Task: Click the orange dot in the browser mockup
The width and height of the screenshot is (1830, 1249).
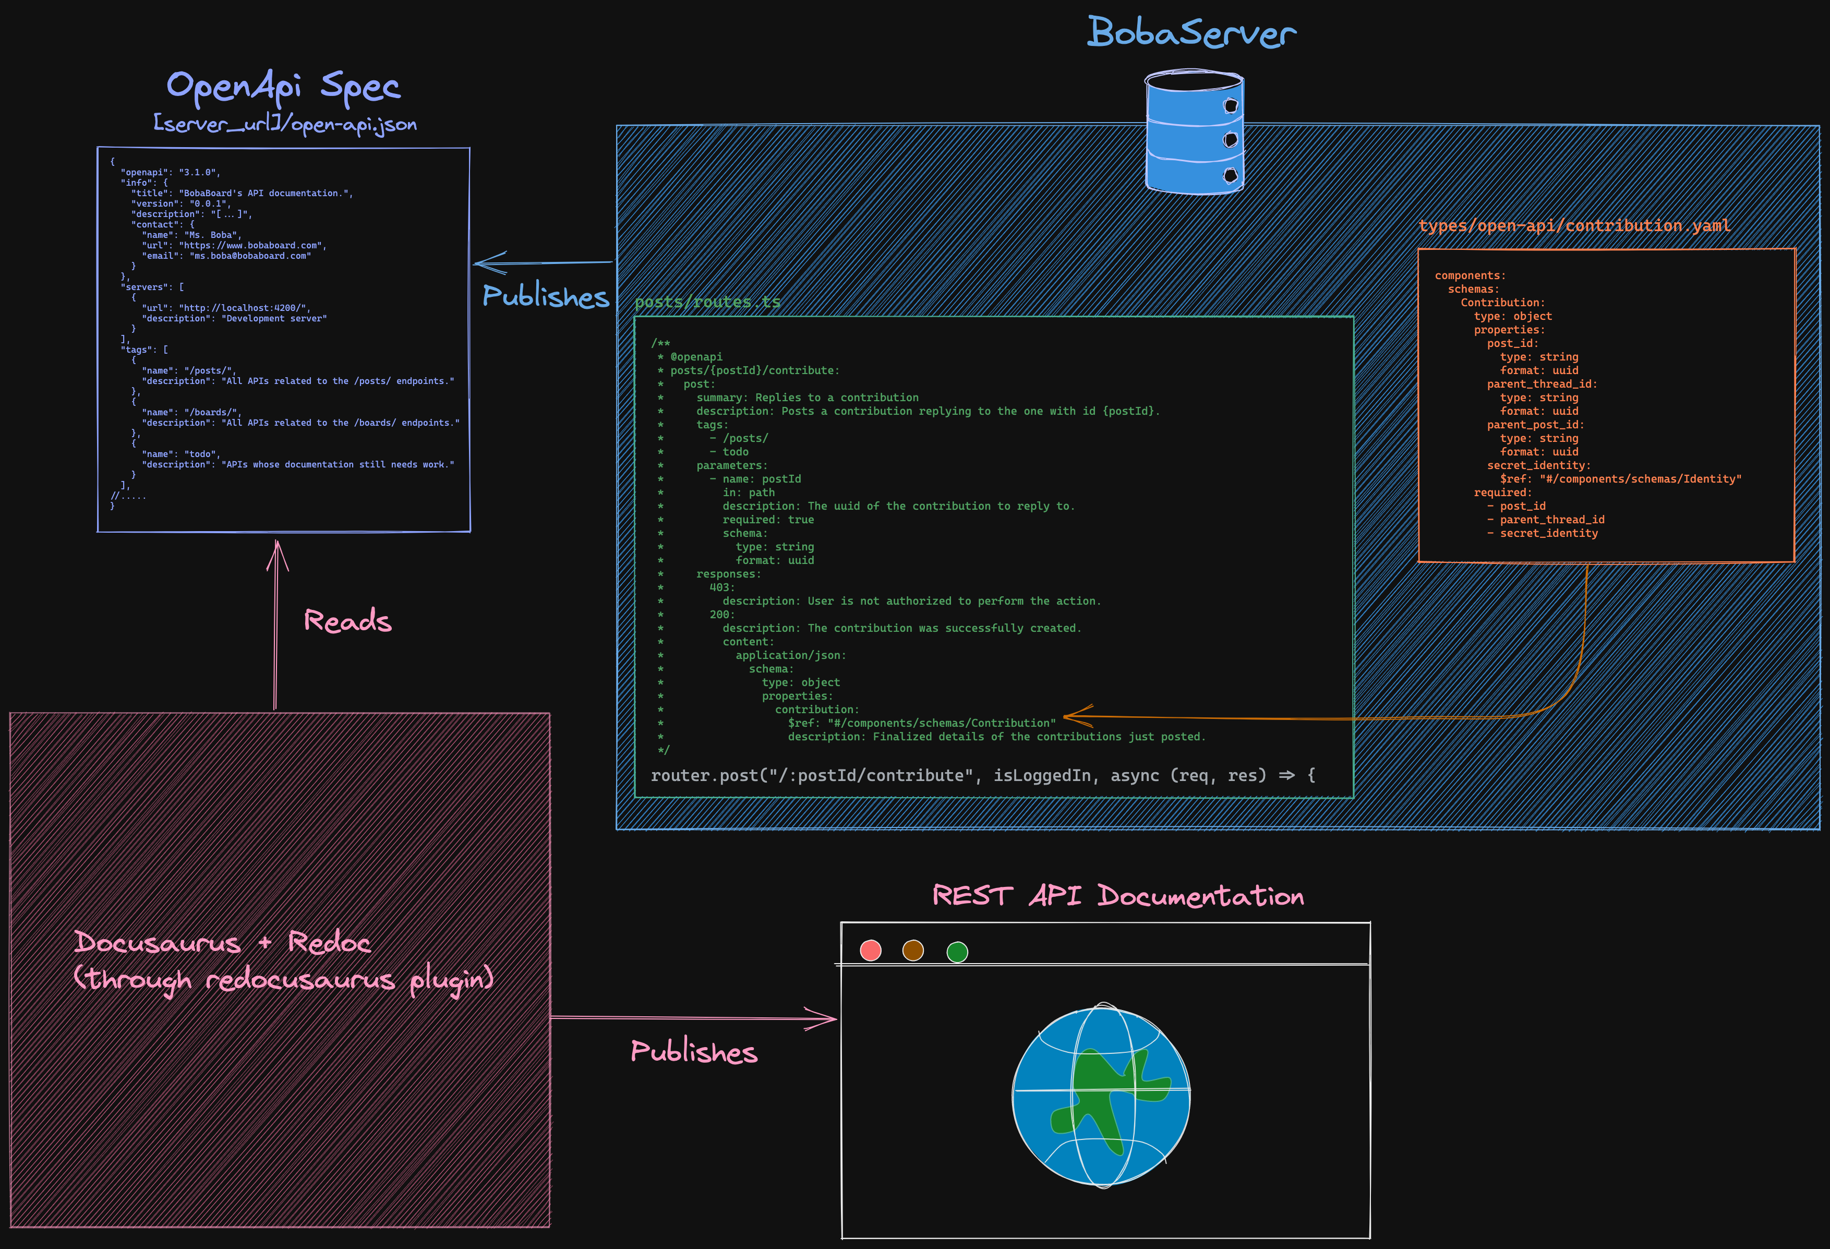Action: (912, 951)
